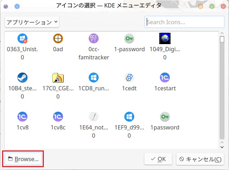Image resolution: width=229 pixels, height=170 pixels.
Task: Open the アプリケーション category dropdown
Action: point(32,22)
